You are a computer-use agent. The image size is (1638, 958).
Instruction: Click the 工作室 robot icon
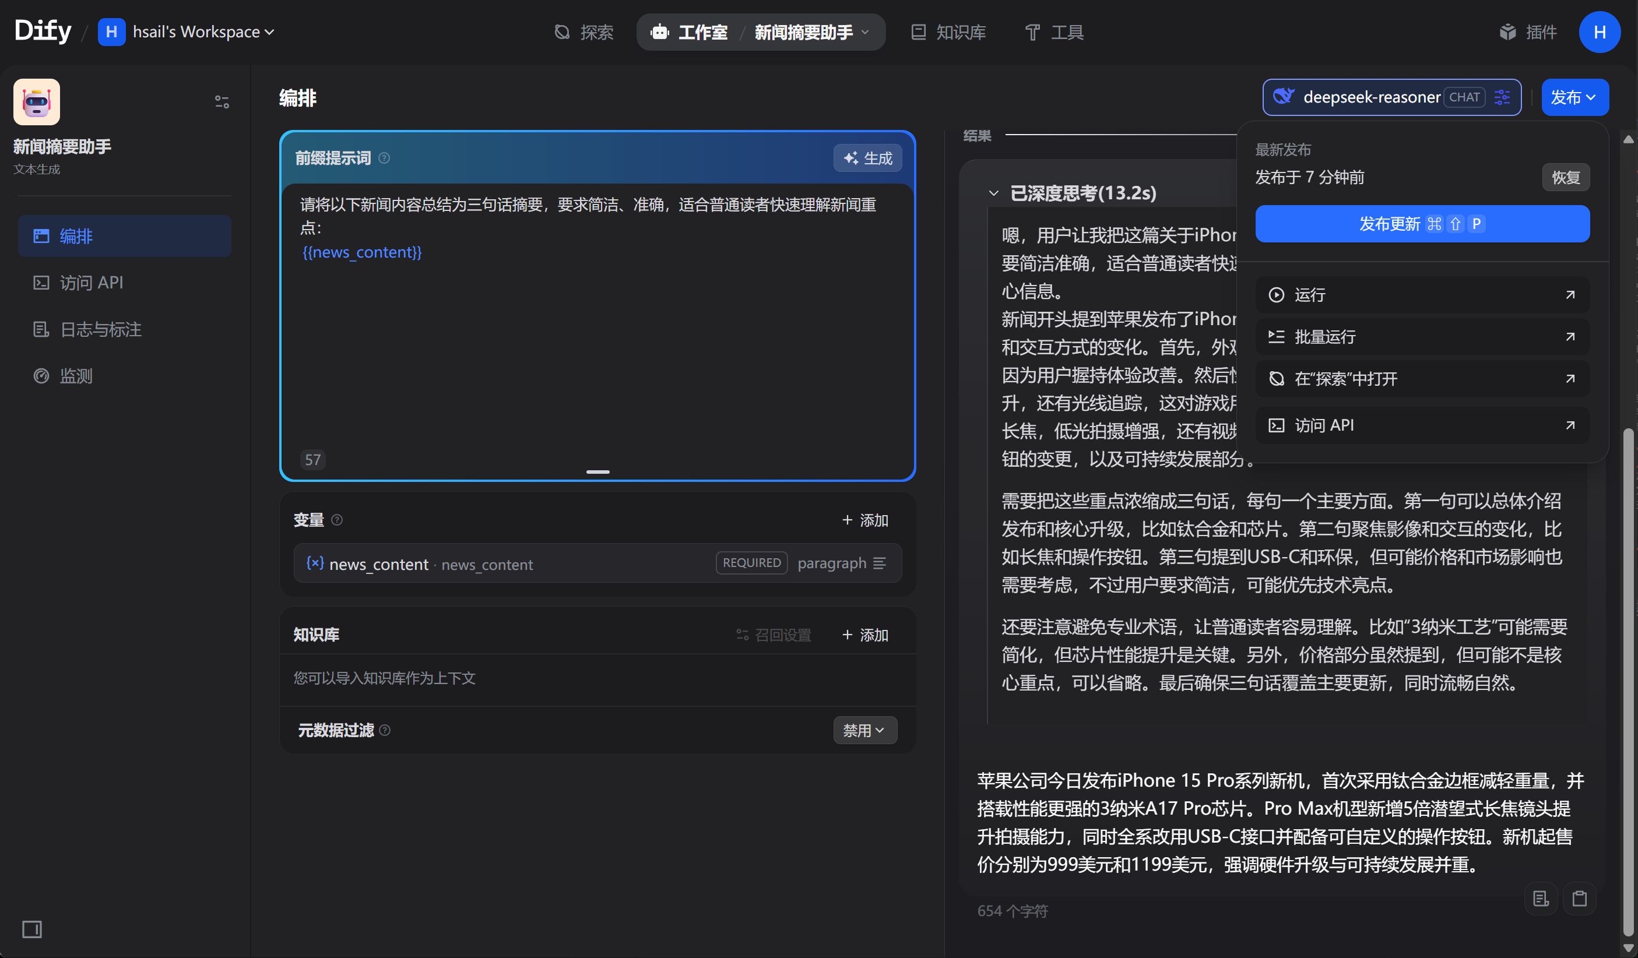click(660, 32)
